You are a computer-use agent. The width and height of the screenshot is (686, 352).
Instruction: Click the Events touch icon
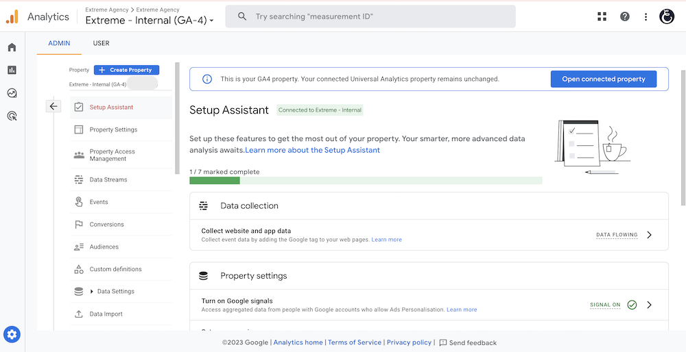pos(79,202)
